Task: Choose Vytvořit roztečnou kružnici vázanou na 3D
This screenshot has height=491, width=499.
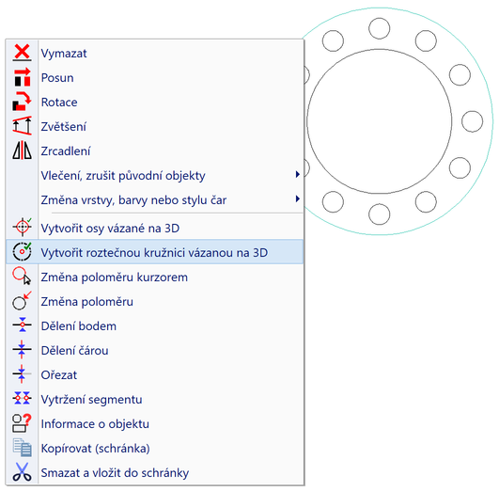Action: coord(155,252)
